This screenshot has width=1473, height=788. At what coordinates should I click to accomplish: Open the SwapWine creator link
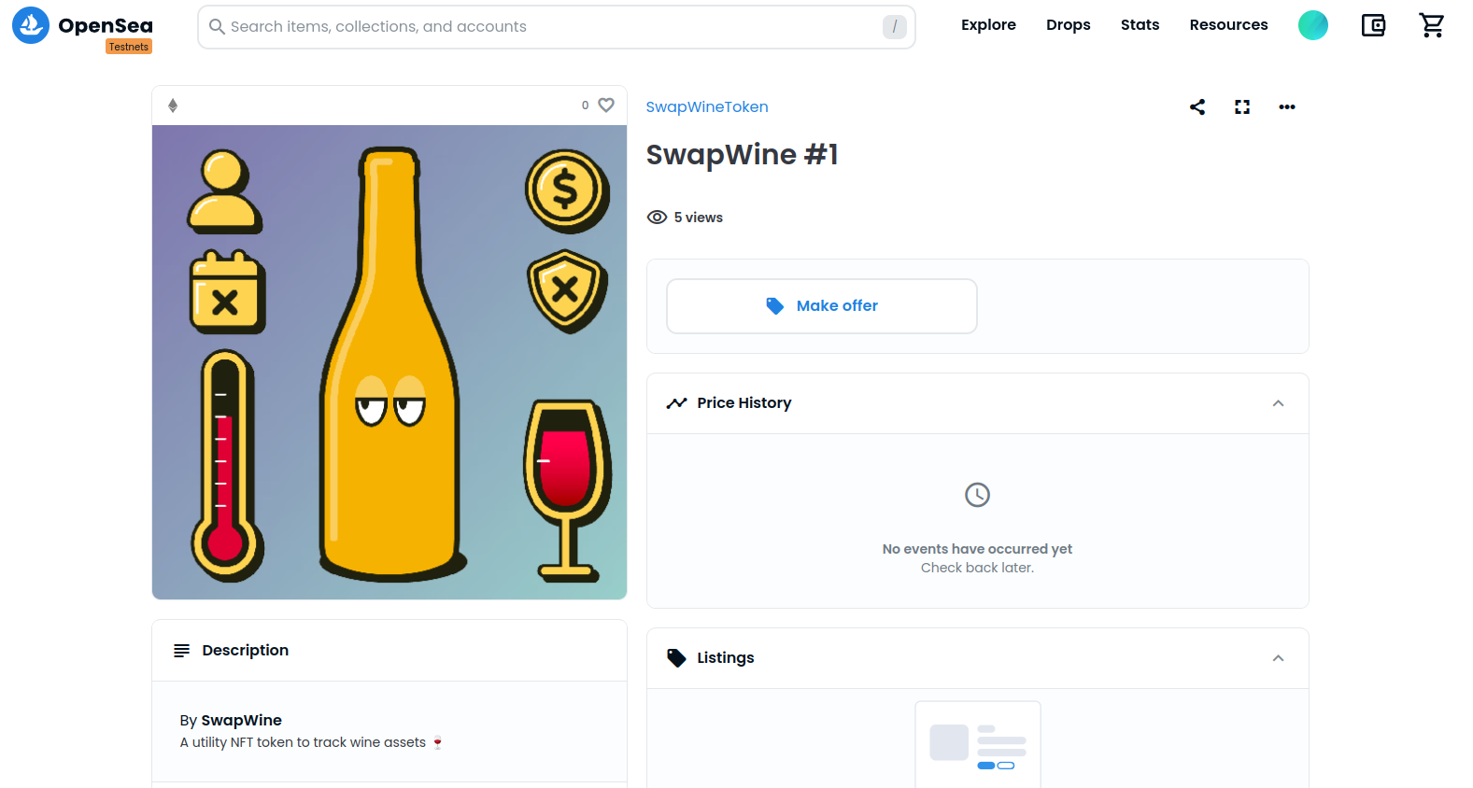(x=241, y=720)
